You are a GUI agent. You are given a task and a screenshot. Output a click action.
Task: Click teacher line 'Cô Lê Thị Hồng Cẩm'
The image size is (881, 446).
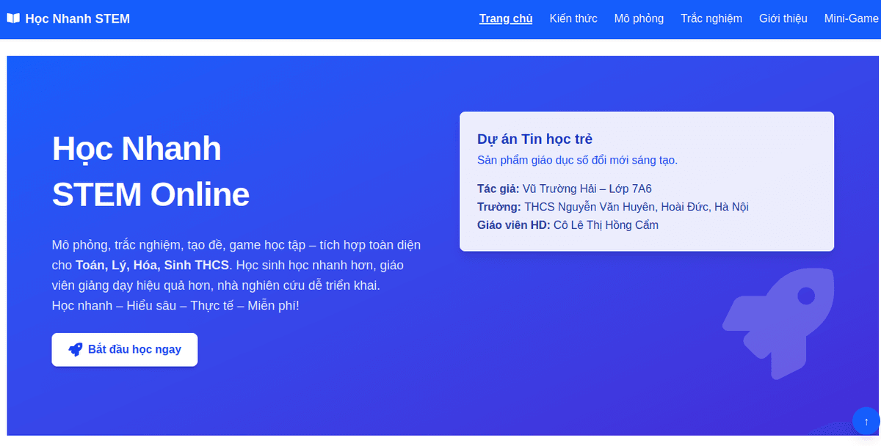[606, 225]
